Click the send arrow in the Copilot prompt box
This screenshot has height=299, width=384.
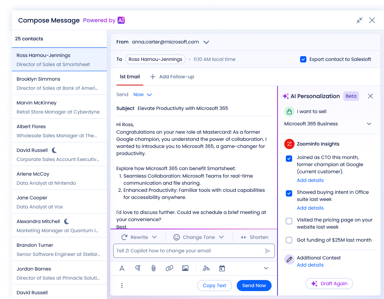point(268,251)
